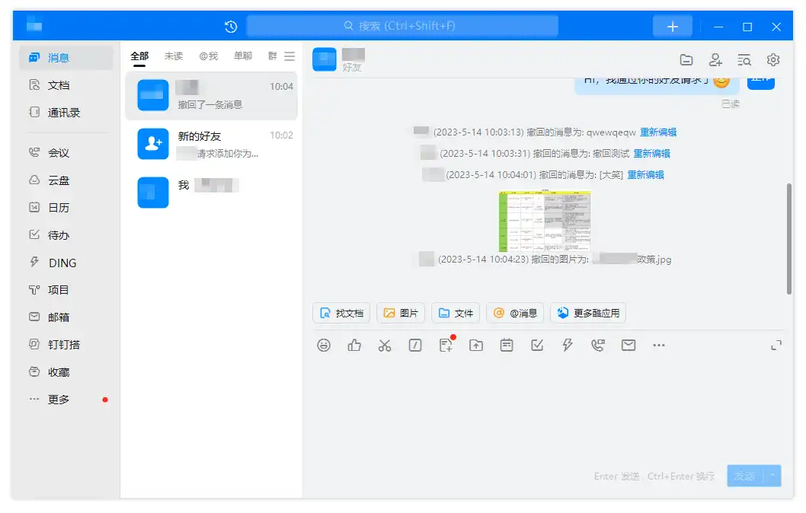806x513 pixels.
Task: Create a to-do with the checkbox icon
Action: coord(537,345)
